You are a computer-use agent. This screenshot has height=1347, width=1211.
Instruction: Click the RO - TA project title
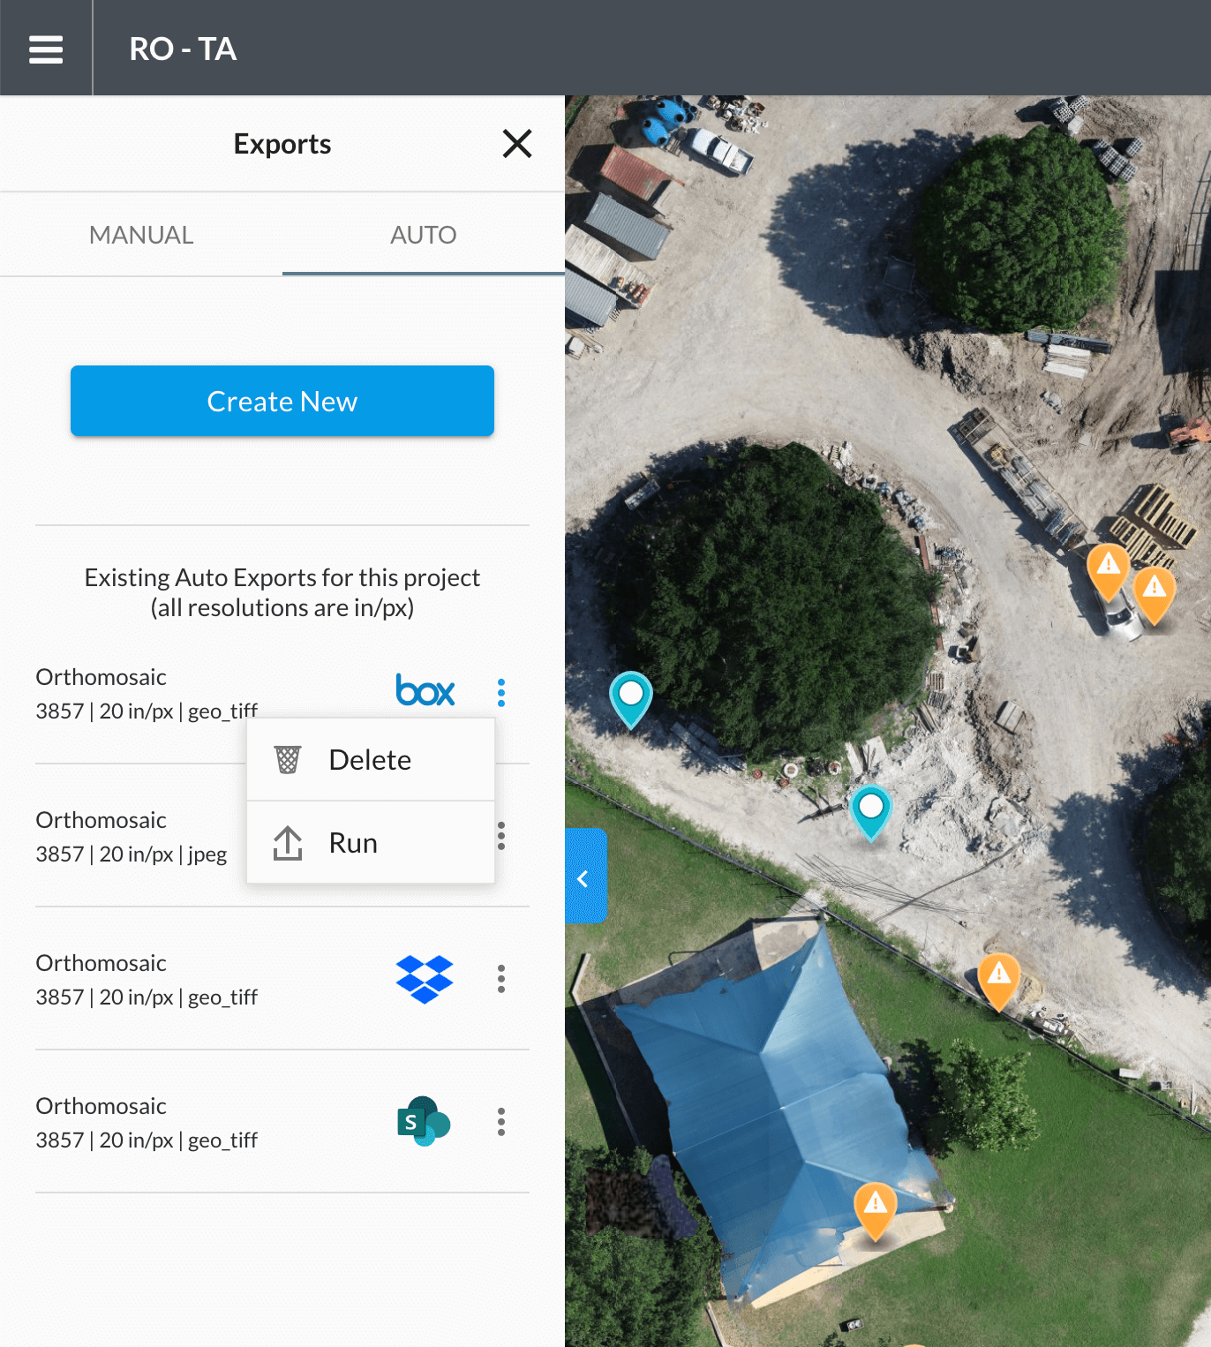[x=183, y=49]
